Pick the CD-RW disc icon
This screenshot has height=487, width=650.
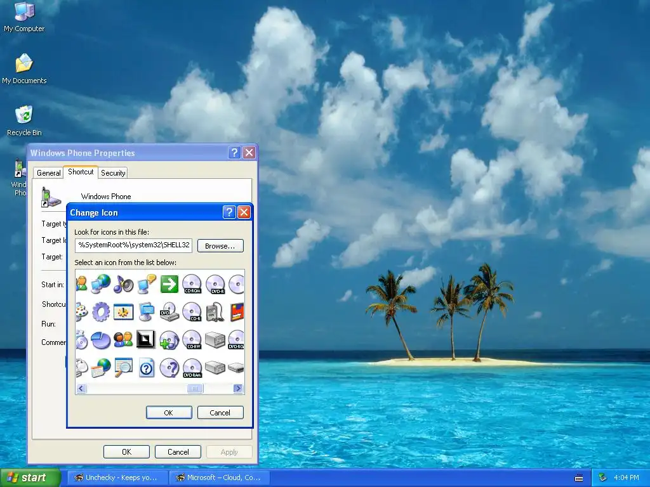(192, 340)
